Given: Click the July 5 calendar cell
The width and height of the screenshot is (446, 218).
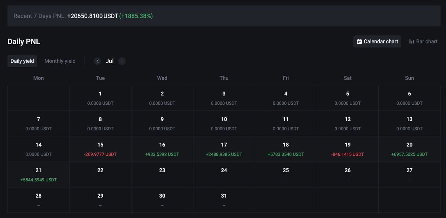Looking at the screenshot, I should pyautogui.click(x=348, y=98).
